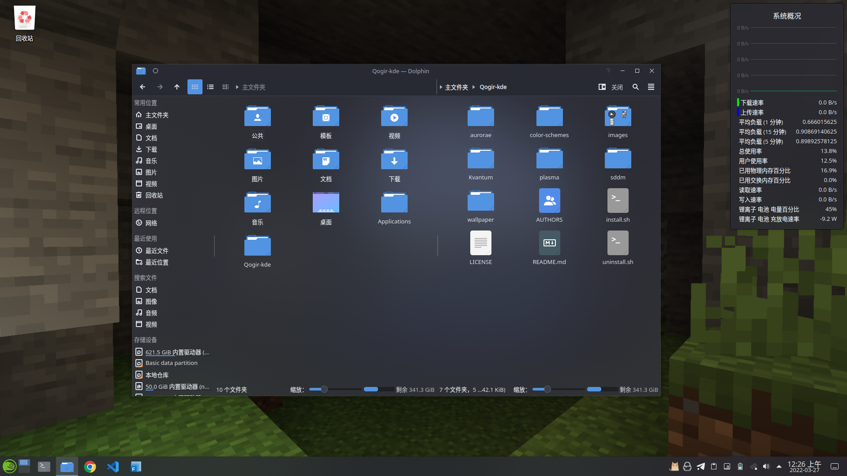This screenshot has height=476, width=847.
Task: Switch to icons view mode
Action: [x=195, y=87]
